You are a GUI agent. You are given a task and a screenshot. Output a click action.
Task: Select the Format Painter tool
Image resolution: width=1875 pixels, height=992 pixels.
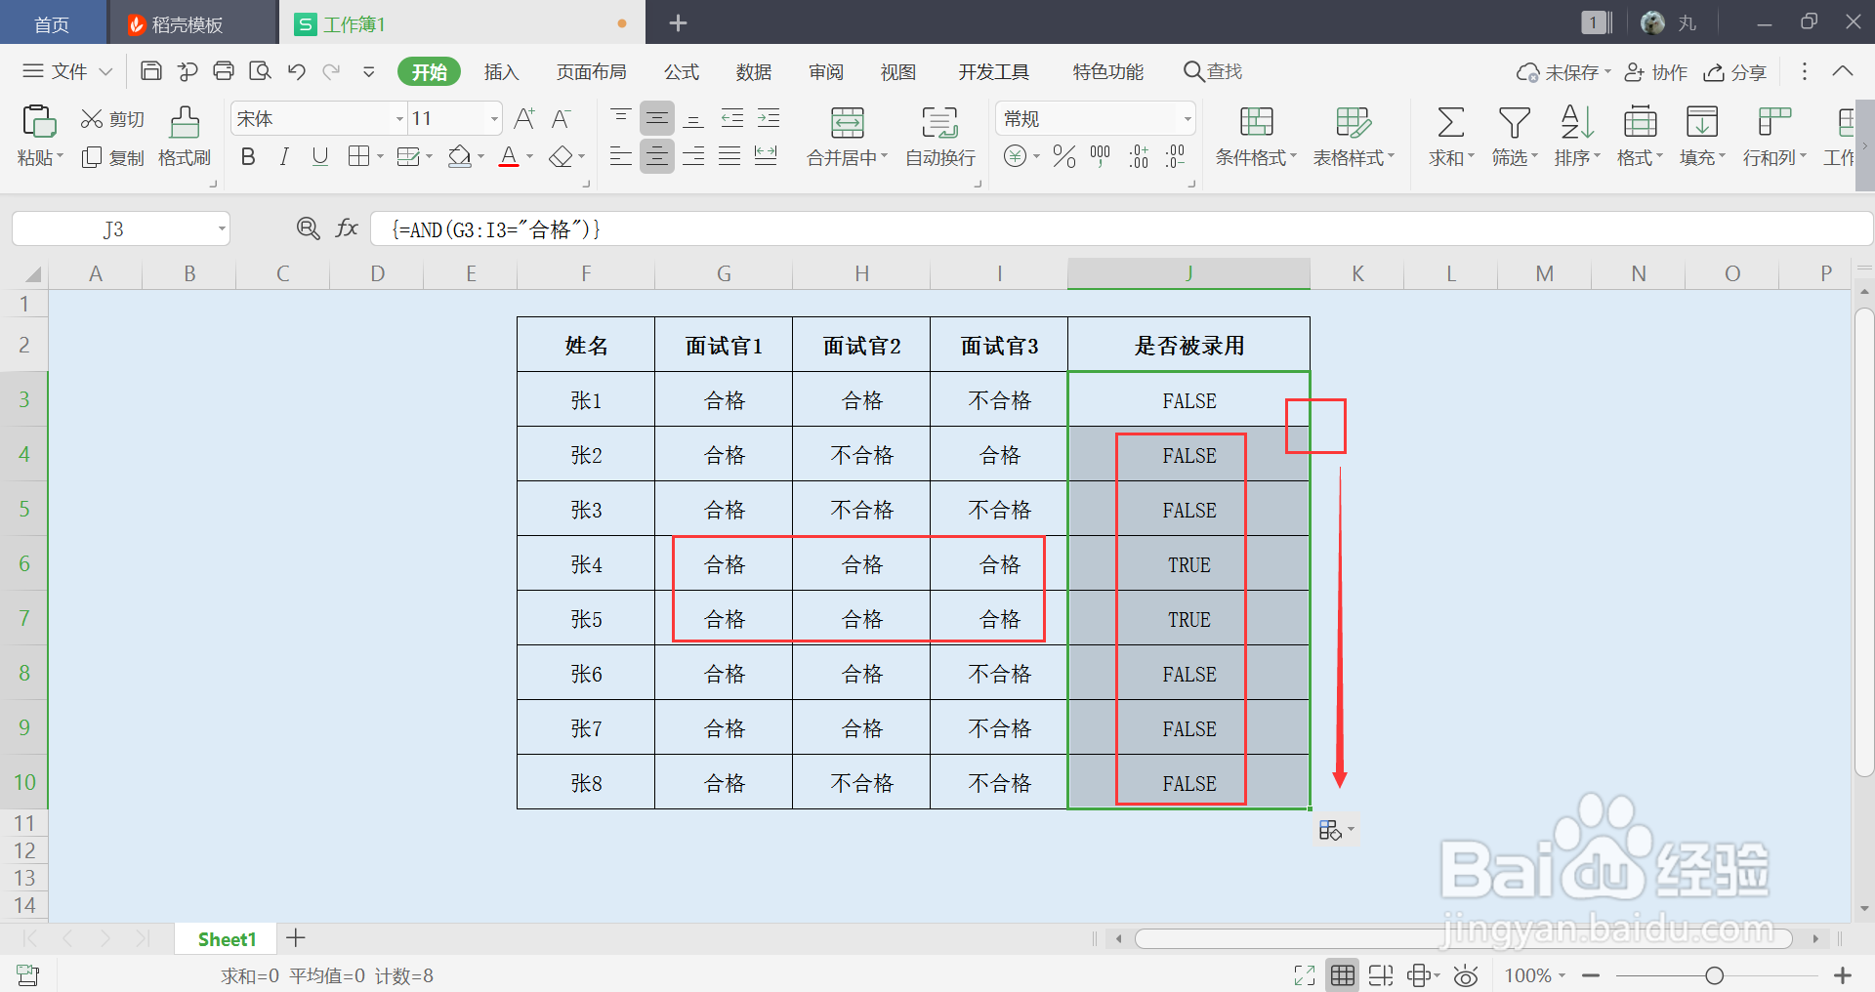click(185, 137)
